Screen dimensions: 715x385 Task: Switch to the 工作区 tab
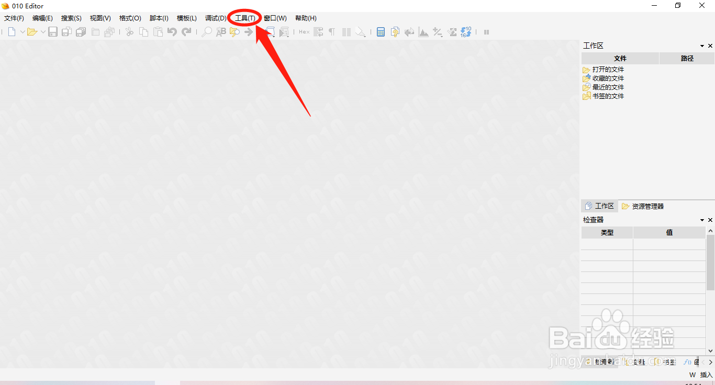[599, 206]
